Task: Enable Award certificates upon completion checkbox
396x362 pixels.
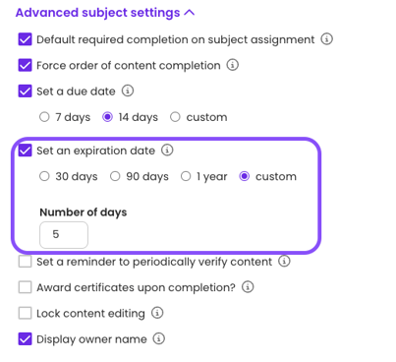Action: (26, 287)
